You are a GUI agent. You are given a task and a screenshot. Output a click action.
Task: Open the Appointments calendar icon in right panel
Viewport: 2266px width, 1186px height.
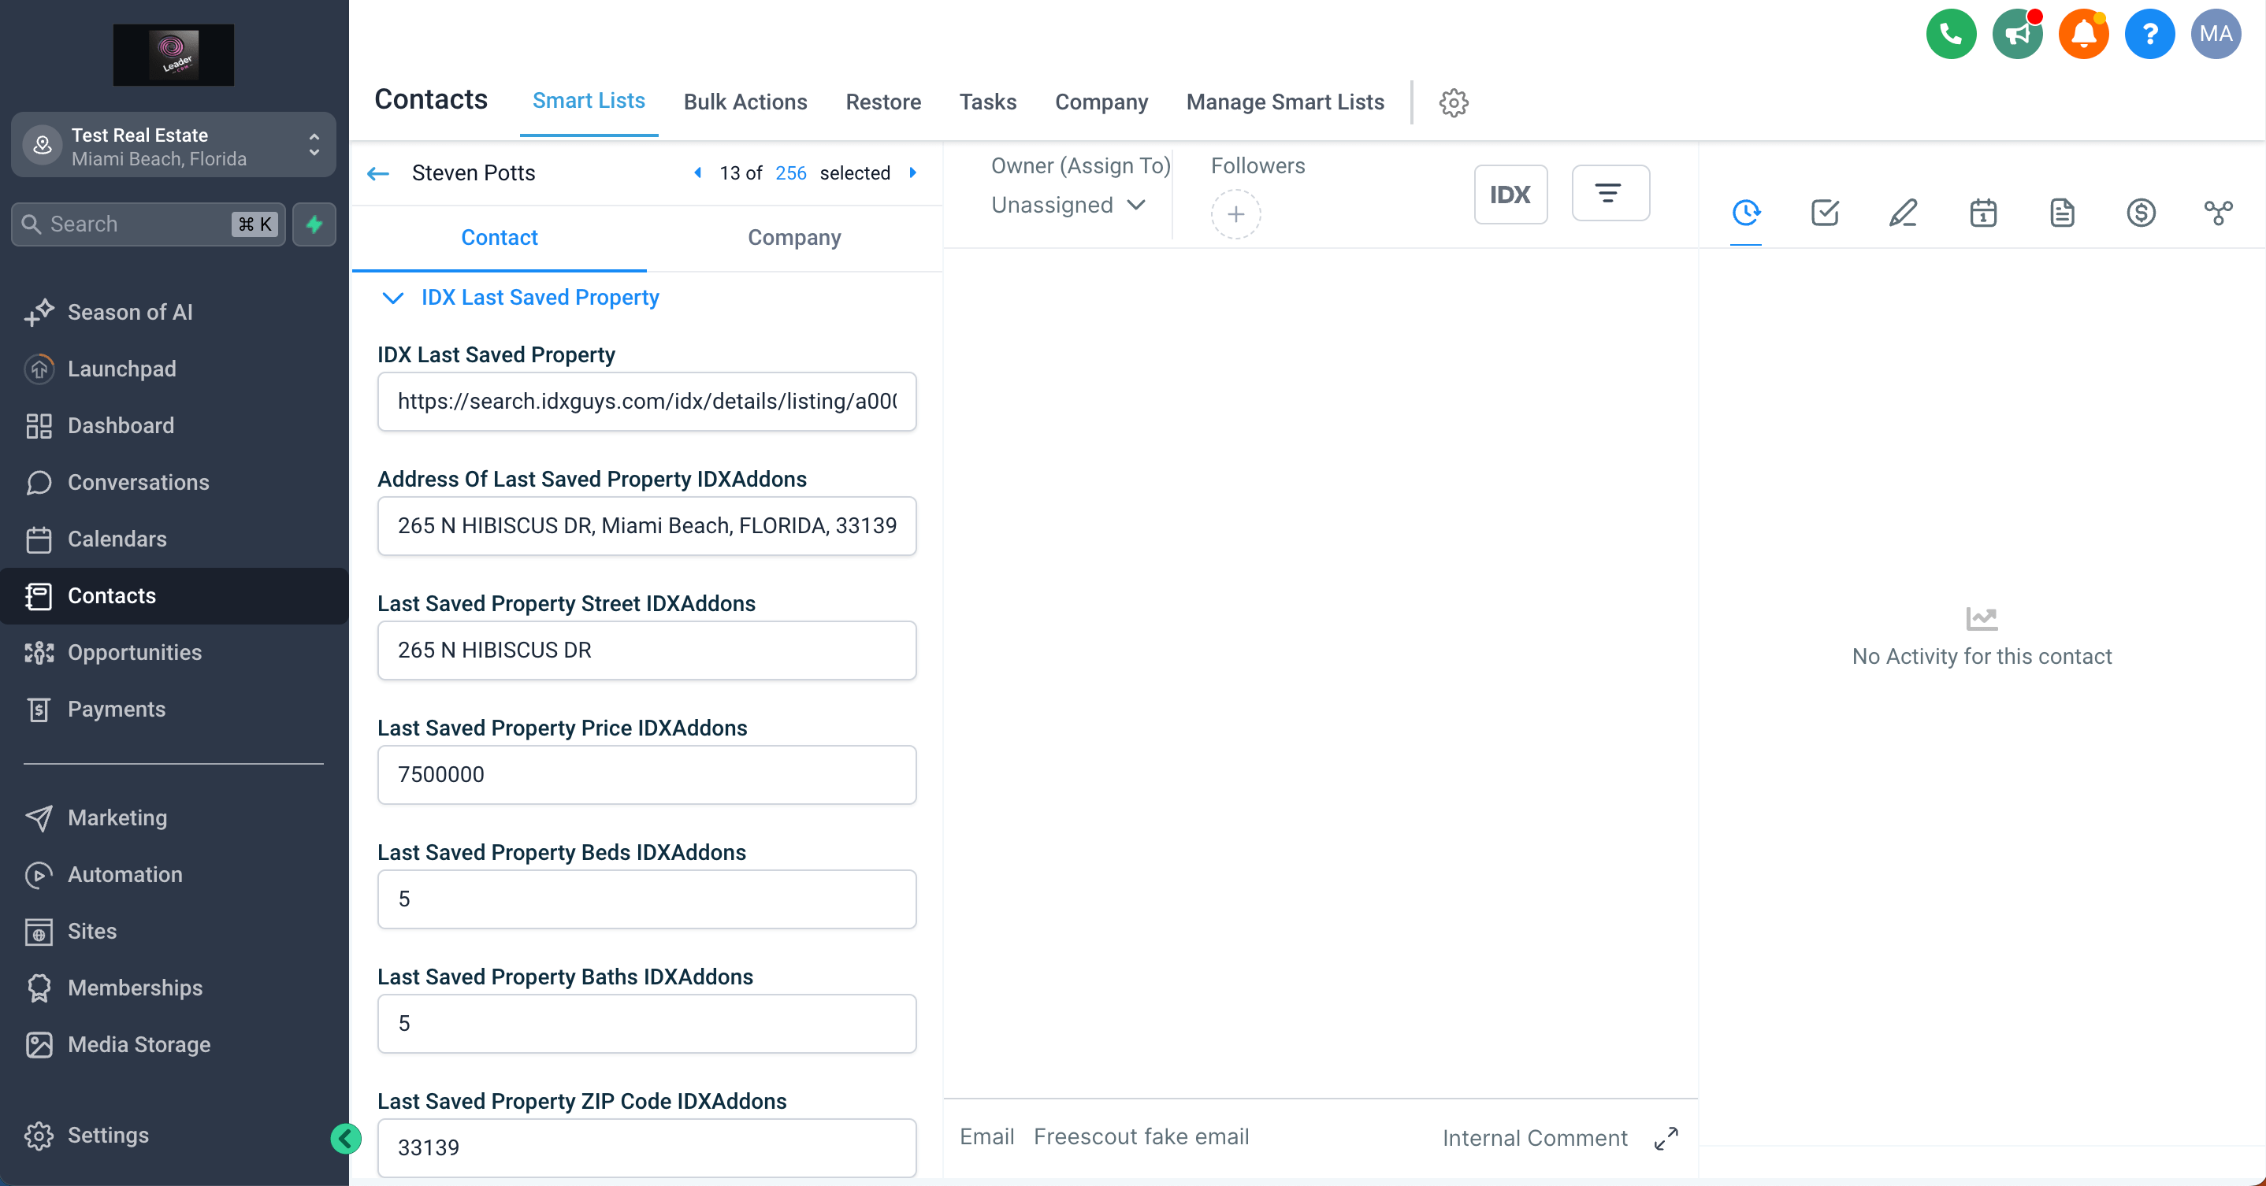[x=1982, y=212]
